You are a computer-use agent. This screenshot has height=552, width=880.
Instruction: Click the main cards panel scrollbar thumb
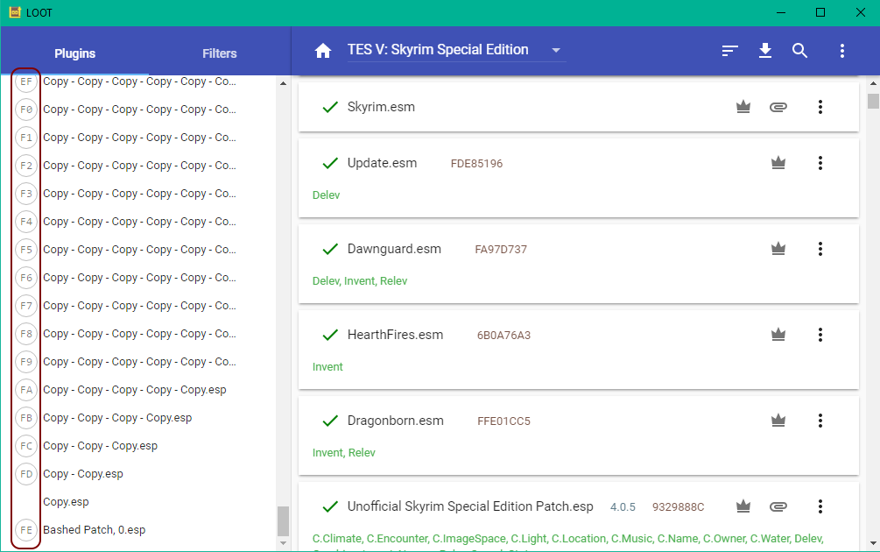(x=873, y=101)
